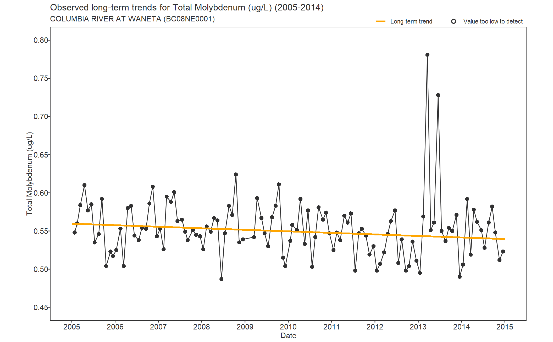
Task: Click the 0.62 peak data point in late 2008
Action: point(236,174)
